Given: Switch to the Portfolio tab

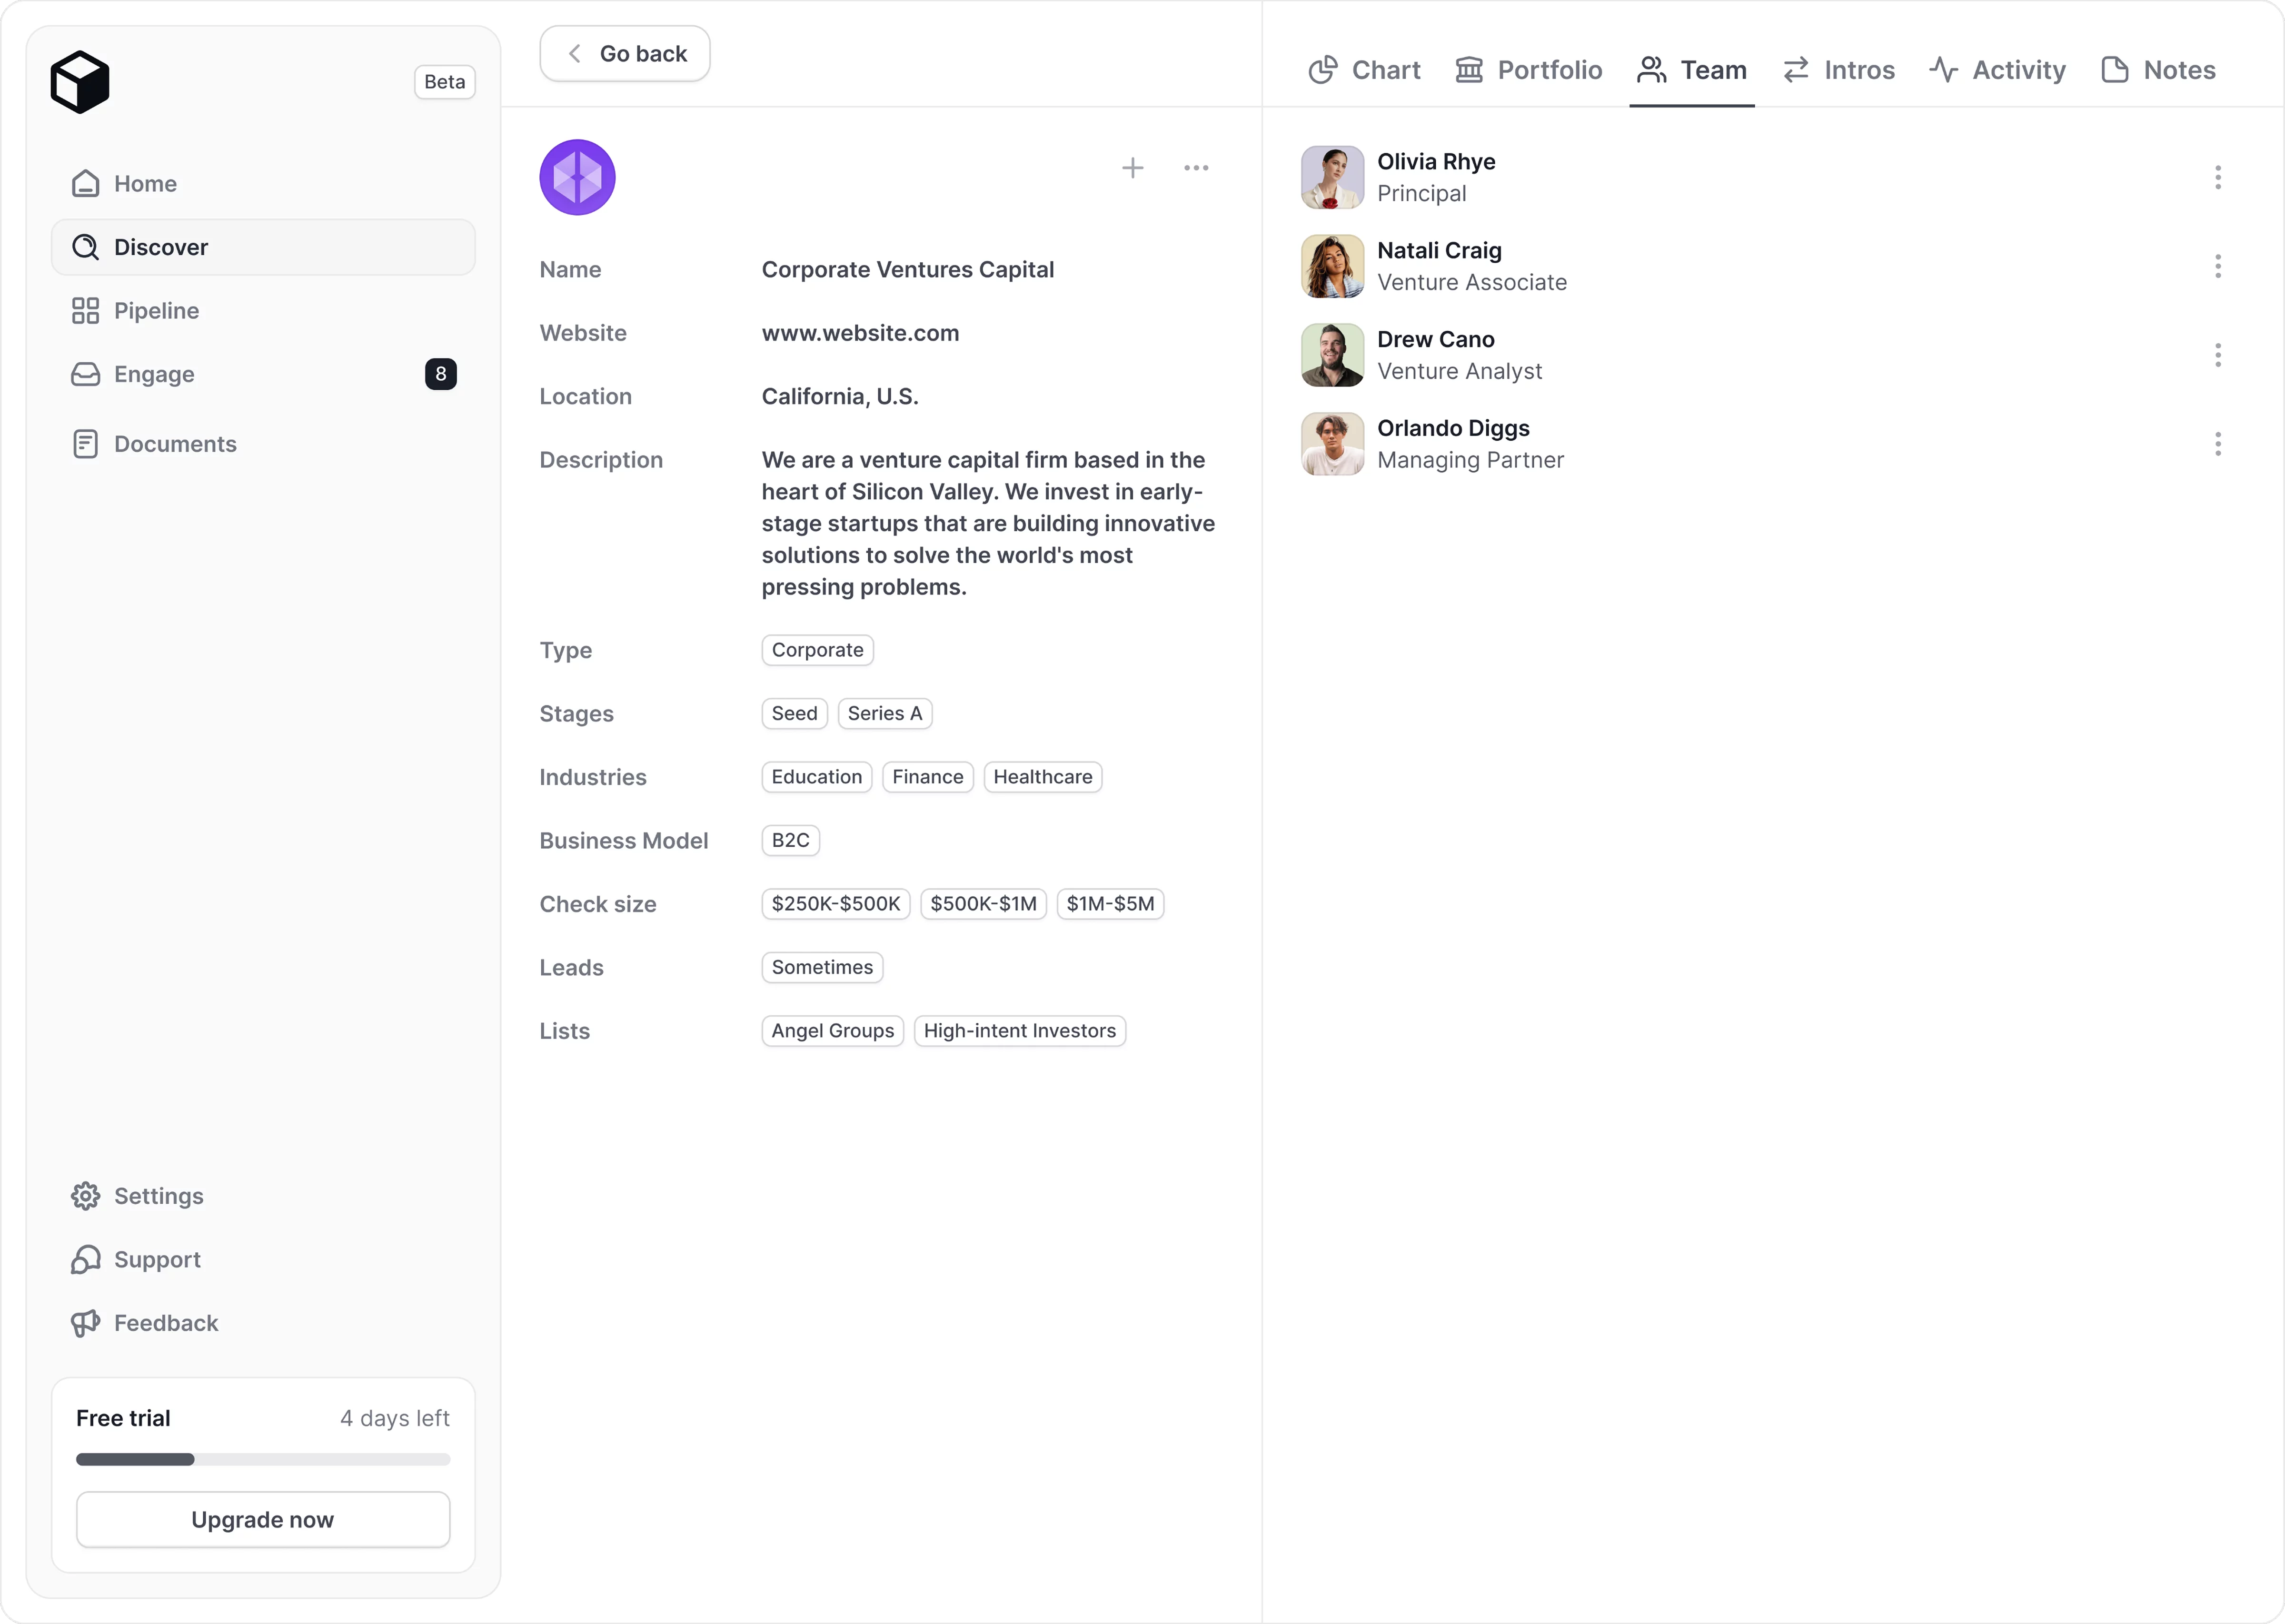Looking at the screenshot, I should pos(1528,70).
